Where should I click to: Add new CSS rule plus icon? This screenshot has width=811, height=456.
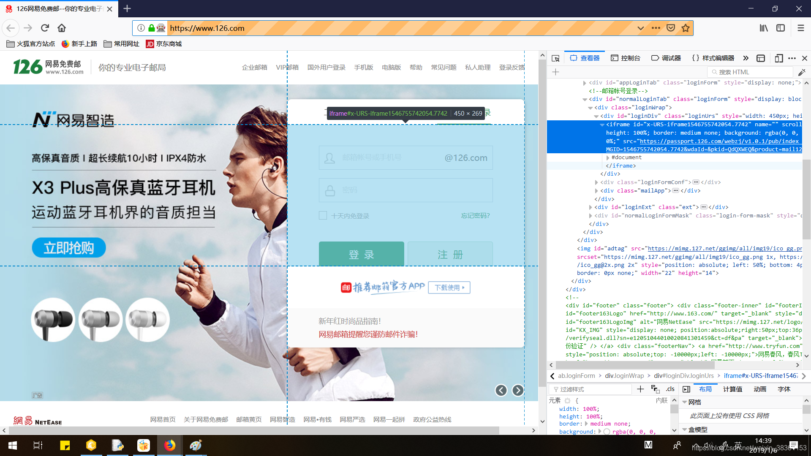(x=640, y=389)
